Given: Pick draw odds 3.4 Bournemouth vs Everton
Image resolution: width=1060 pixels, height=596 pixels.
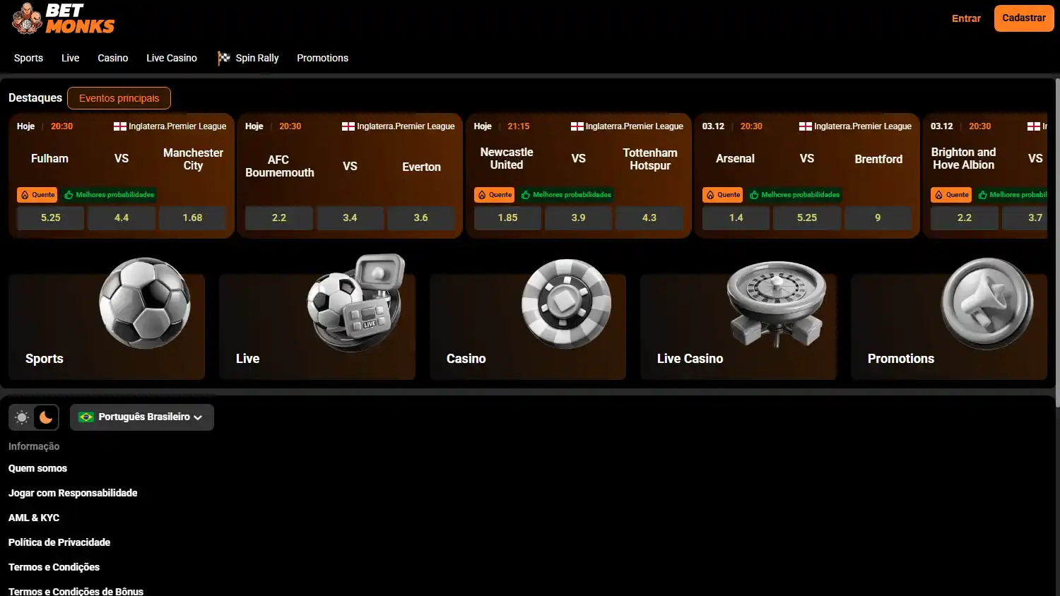Looking at the screenshot, I should (350, 218).
